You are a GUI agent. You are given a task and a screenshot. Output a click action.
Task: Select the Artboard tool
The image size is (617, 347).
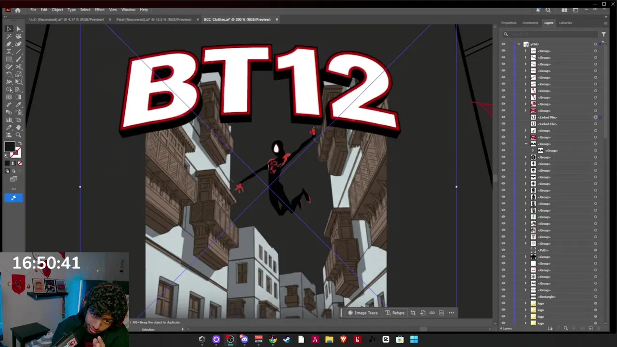[19, 120]
